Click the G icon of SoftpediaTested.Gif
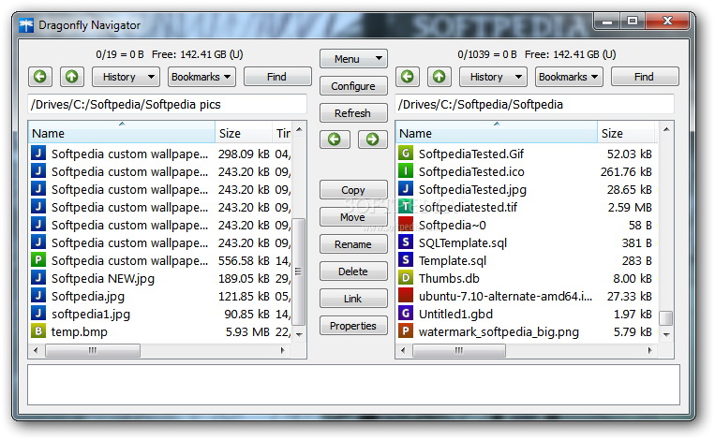715x440 pixels. pyautogui.click(x=406, y=154)
